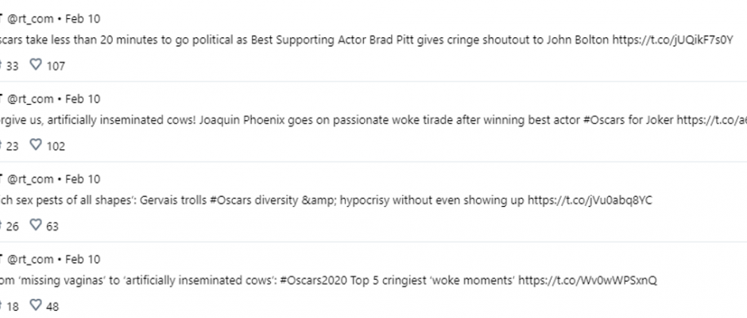Screen dimensions: 747x318
Task: Like the Joaquin Phoenix tirade tweet
Action: click(x=36, y=145)
